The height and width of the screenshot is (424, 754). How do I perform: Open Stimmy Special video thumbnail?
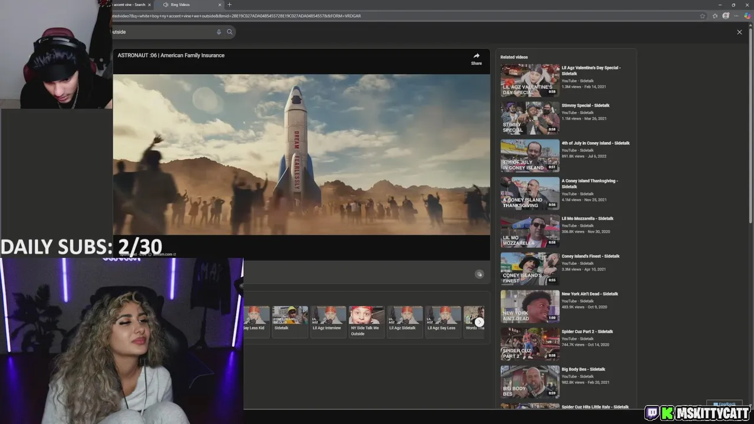530,118
